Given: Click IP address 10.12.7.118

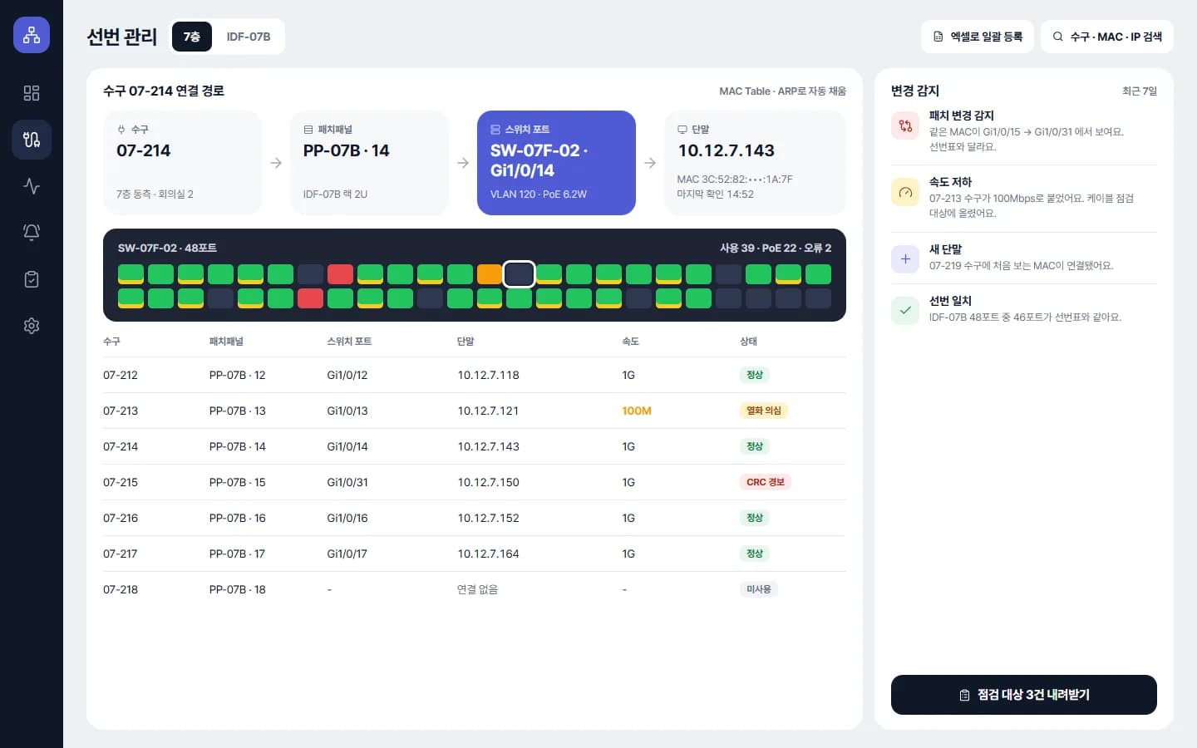Looking at the screenshot, I should click(x=488, y=375).
